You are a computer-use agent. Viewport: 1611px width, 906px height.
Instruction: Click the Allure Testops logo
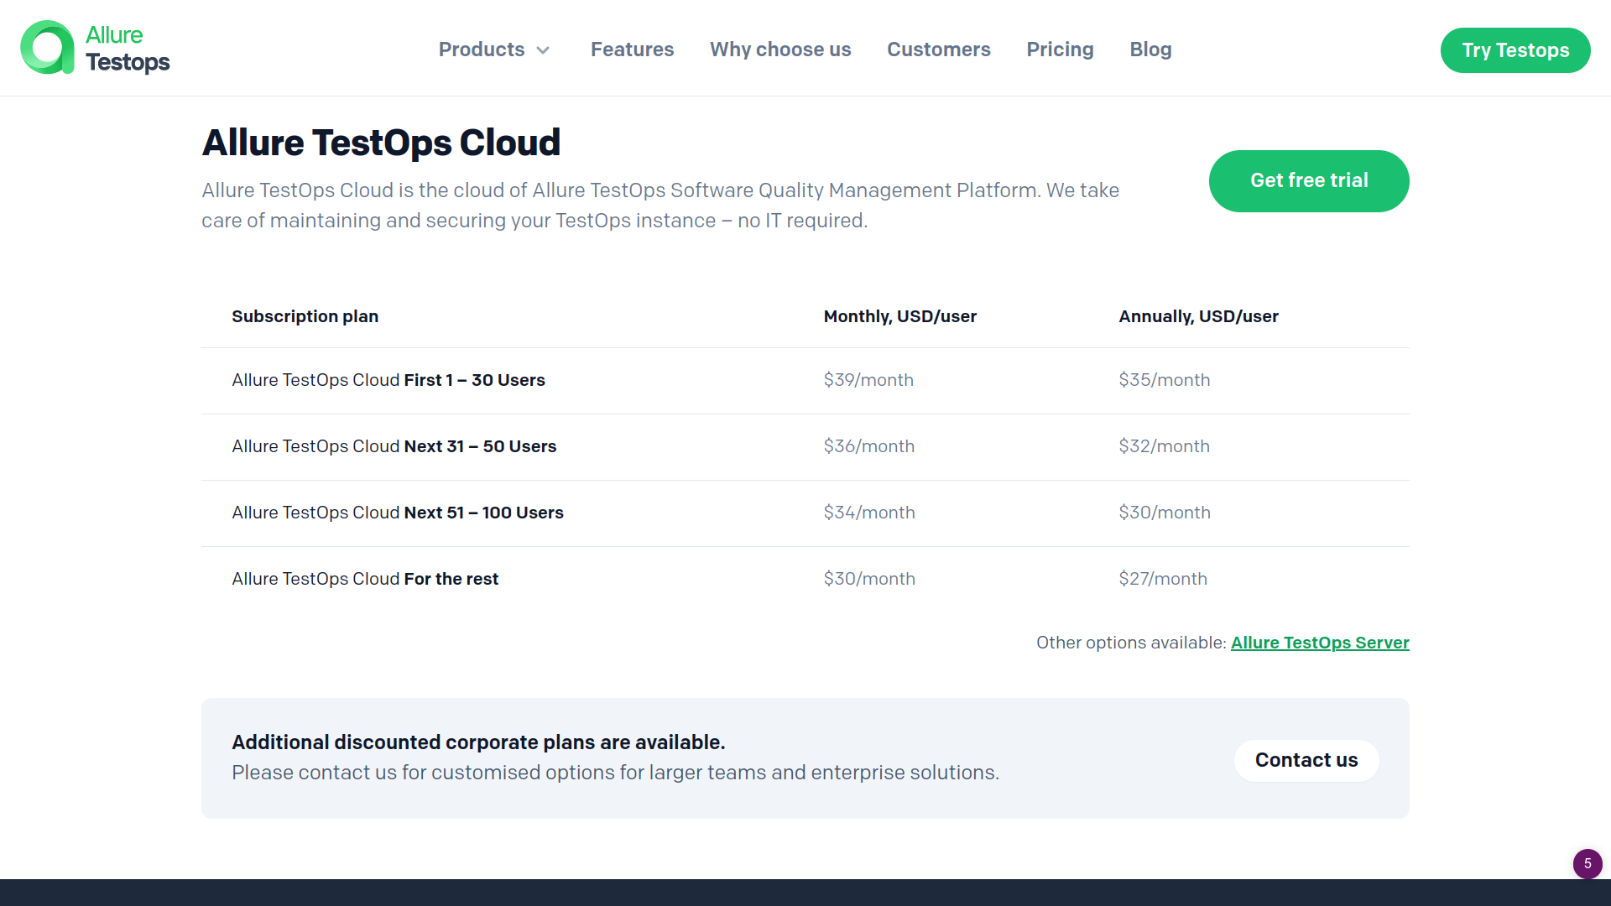[x=95, y=48]
